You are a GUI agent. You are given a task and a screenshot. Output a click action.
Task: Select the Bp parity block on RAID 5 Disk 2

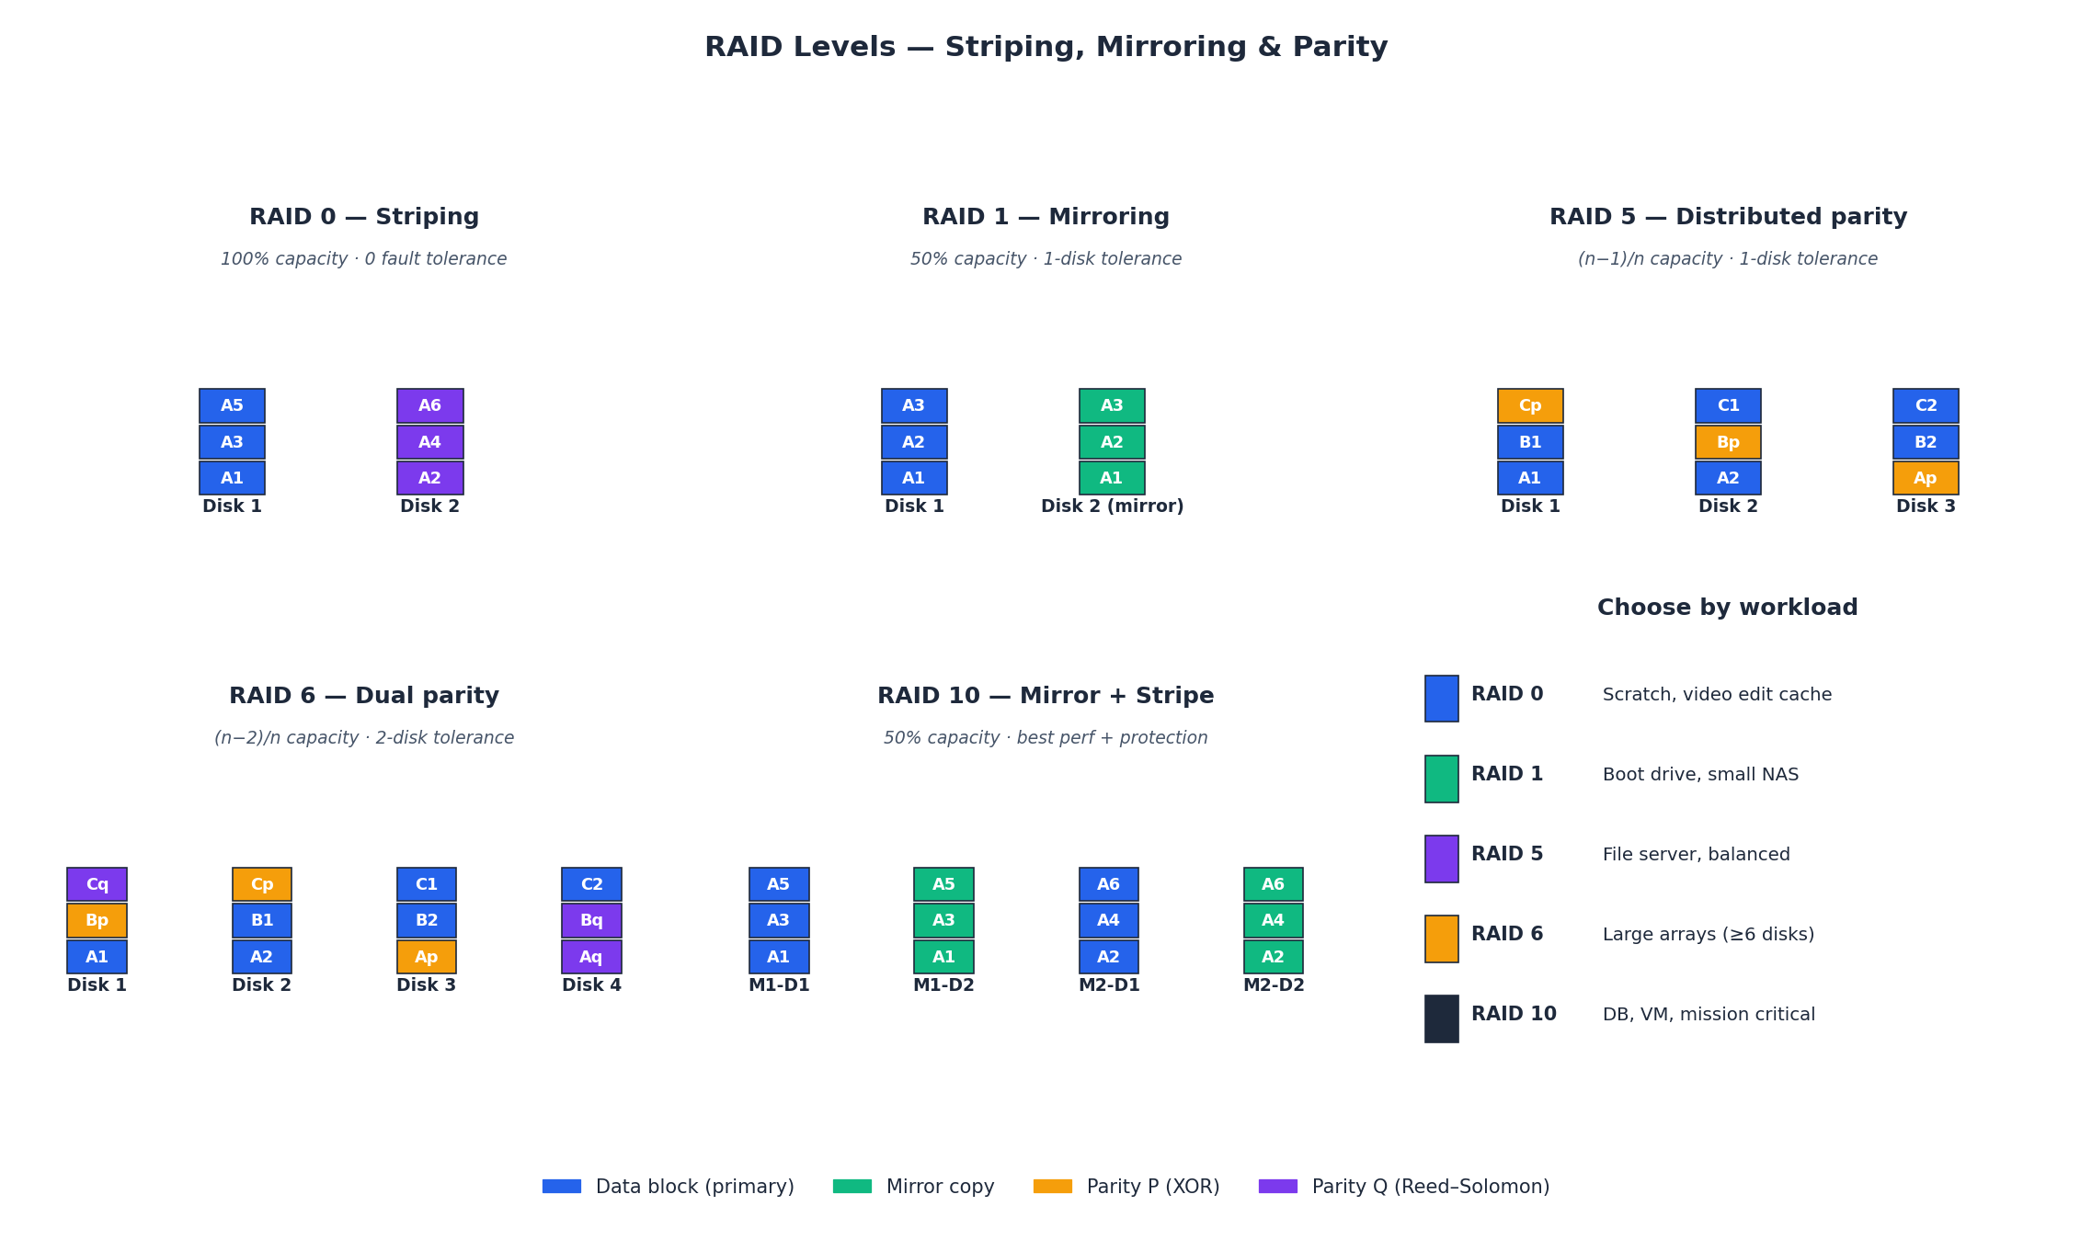[x=1728, y=442]
